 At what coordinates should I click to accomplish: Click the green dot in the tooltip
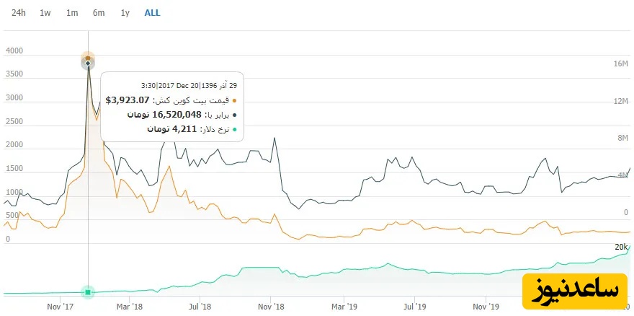[x=235, y=129]
